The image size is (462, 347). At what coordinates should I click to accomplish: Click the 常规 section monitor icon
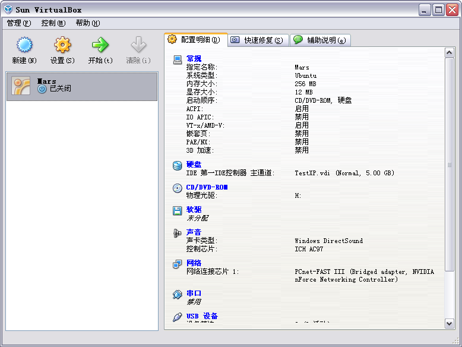177,59
